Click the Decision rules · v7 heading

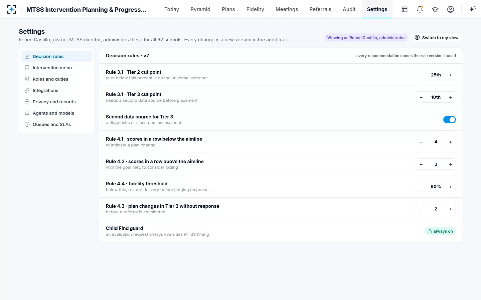[127, 56]
